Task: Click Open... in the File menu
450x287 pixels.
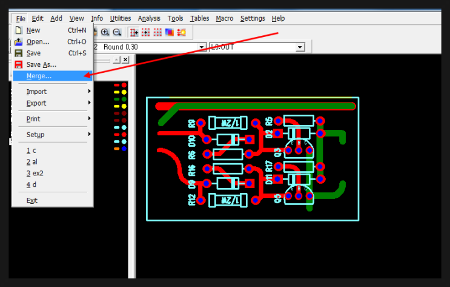Action: [38, 42]
